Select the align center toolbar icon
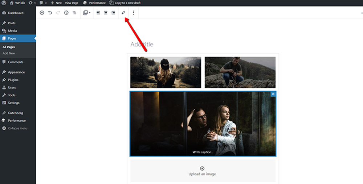 pos(106,13)
